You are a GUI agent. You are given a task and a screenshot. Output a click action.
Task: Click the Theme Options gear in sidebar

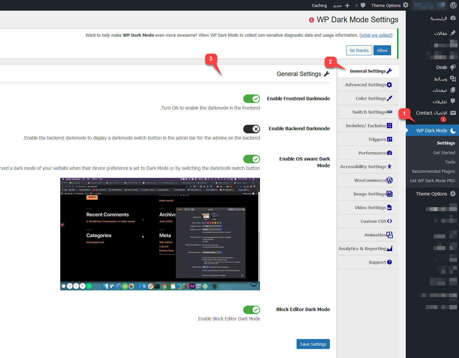click(x=453, y=194)
